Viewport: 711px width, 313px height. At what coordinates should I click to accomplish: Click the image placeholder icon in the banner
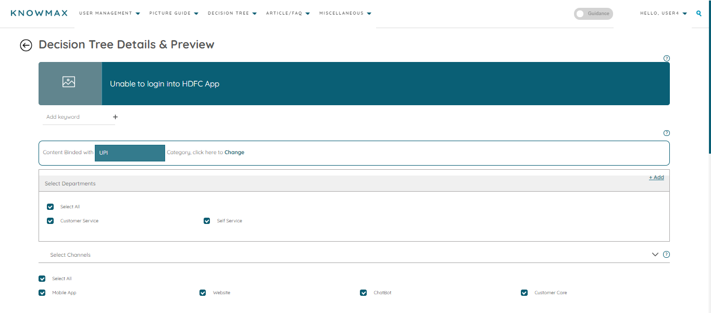point(69,82)
